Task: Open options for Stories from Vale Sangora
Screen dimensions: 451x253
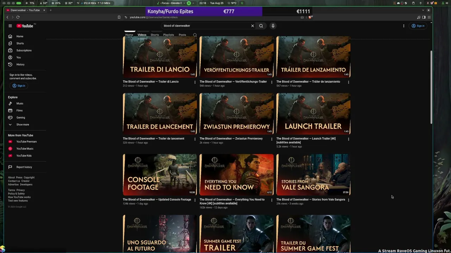Action: pos(348,200)
